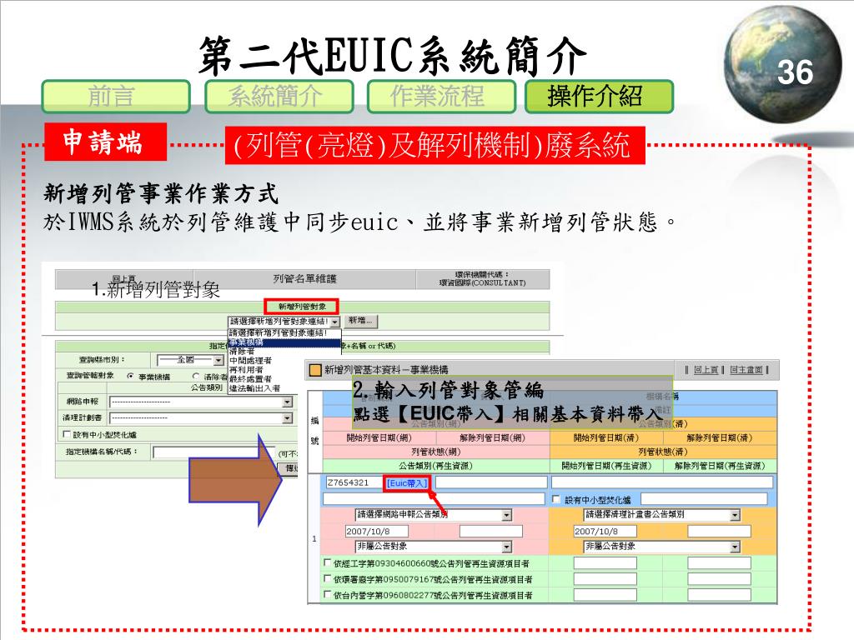The height and width of the screenshot is (640, 854).
Task: Check 設有中小型焚化爐 in the 新增列管基本資料 form
Action: (556, 499)
